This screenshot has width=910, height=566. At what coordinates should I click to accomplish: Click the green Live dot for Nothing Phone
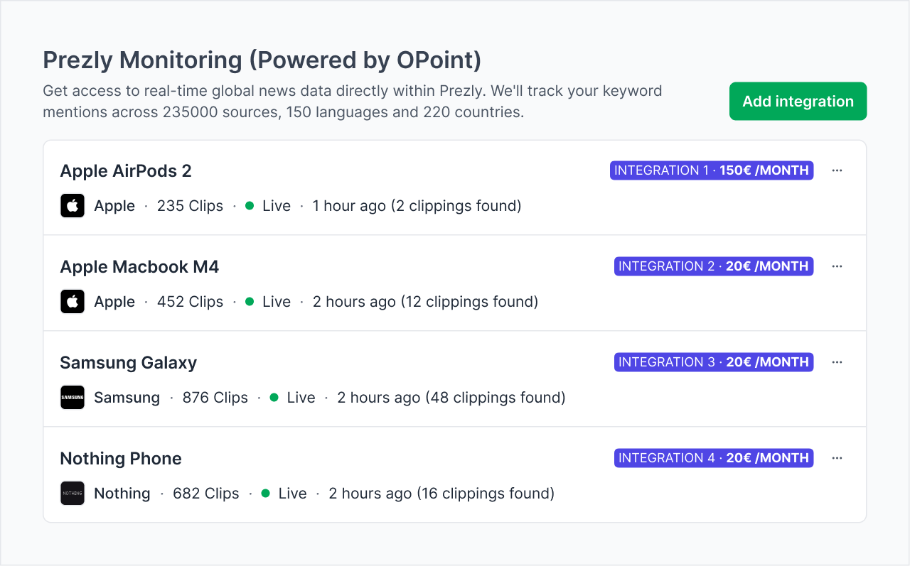[x=266, y=494]
